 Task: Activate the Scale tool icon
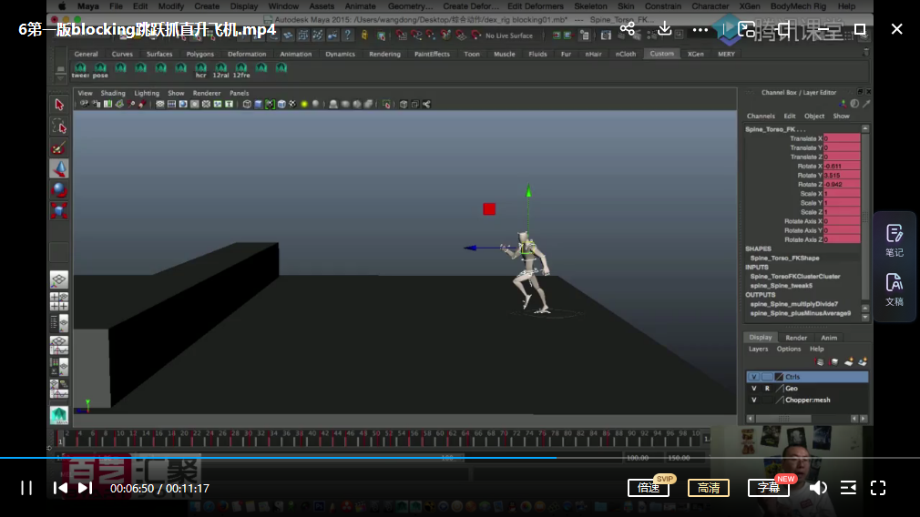pyautogui.click(x=58, y=210)
